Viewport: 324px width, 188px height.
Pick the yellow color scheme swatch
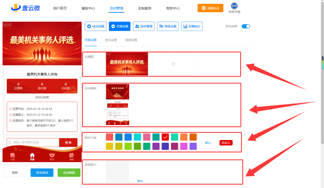point(110,146)
